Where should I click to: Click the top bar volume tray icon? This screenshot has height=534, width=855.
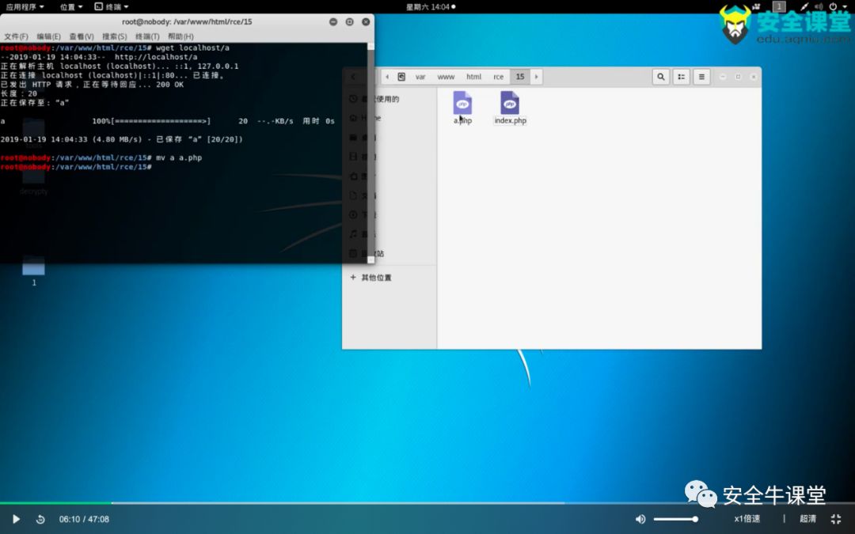point(819,6)
